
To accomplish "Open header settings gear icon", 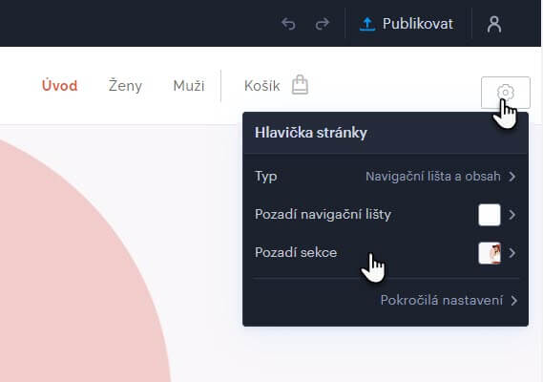I will [505, 93].
